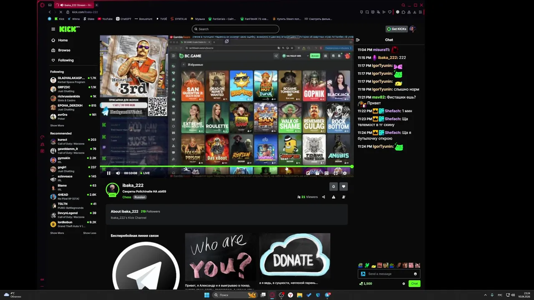
Task: Click the Get KICKs button
Action: (x=396, y=29)
